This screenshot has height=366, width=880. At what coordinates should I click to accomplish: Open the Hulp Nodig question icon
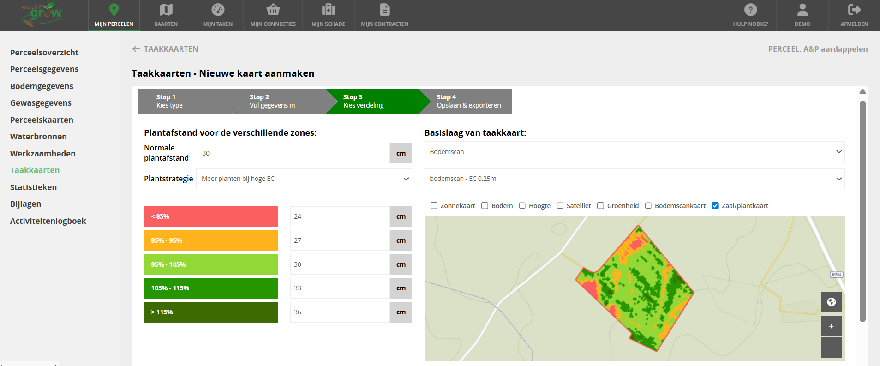click(751, 10)
